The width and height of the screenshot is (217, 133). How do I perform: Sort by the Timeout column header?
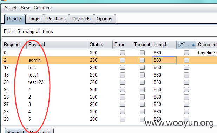[x=142, y=45]
